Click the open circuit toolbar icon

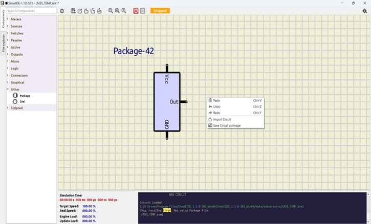pos(80,11)
